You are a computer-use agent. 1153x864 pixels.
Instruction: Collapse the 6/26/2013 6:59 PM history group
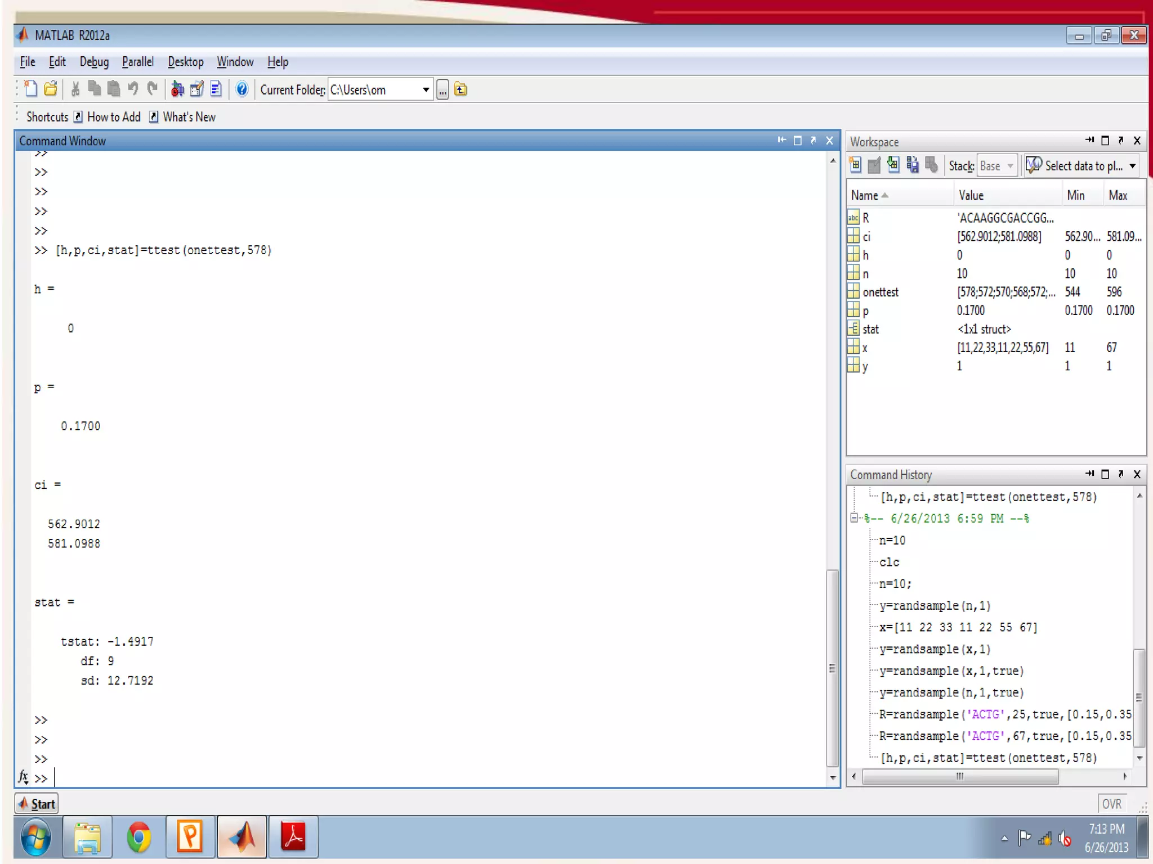tap(855, 518)
